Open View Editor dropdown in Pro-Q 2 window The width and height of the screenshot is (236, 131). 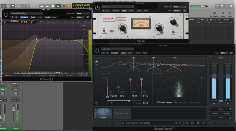click(80, 17)
